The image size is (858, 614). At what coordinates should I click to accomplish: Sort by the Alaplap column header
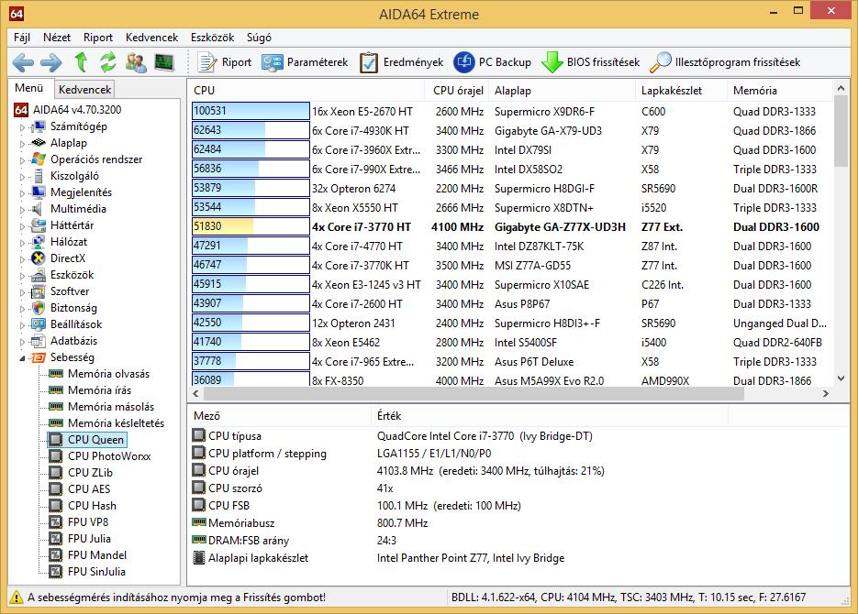[563, 90]
